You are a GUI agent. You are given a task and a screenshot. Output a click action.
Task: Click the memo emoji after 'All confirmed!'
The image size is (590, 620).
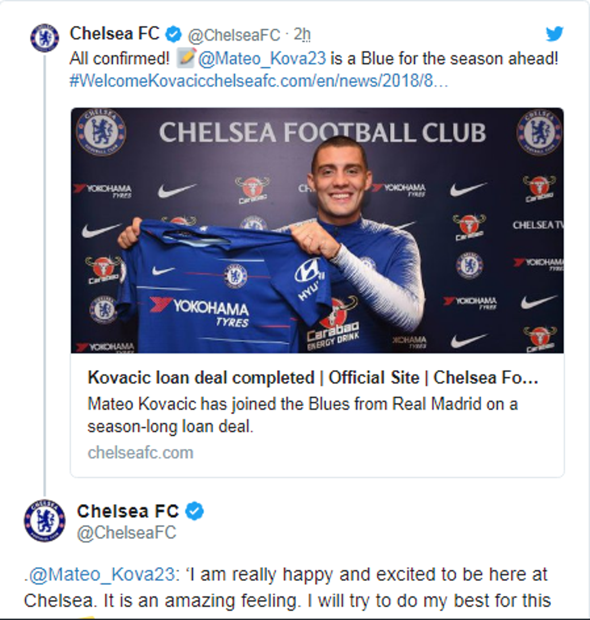click(x=186, y=58)
